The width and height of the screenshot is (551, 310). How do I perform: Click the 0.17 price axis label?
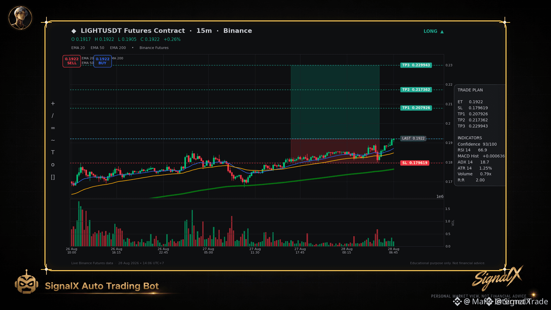click(449, 182)
